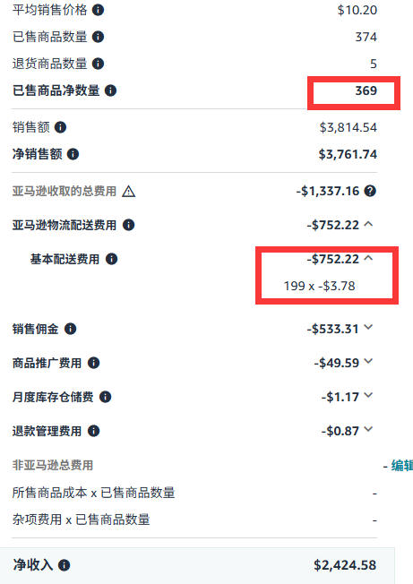Open info icon beside 净销售额
Viewport: 413px width, 584px height.
pyautogui.click(x=73, y=154)
